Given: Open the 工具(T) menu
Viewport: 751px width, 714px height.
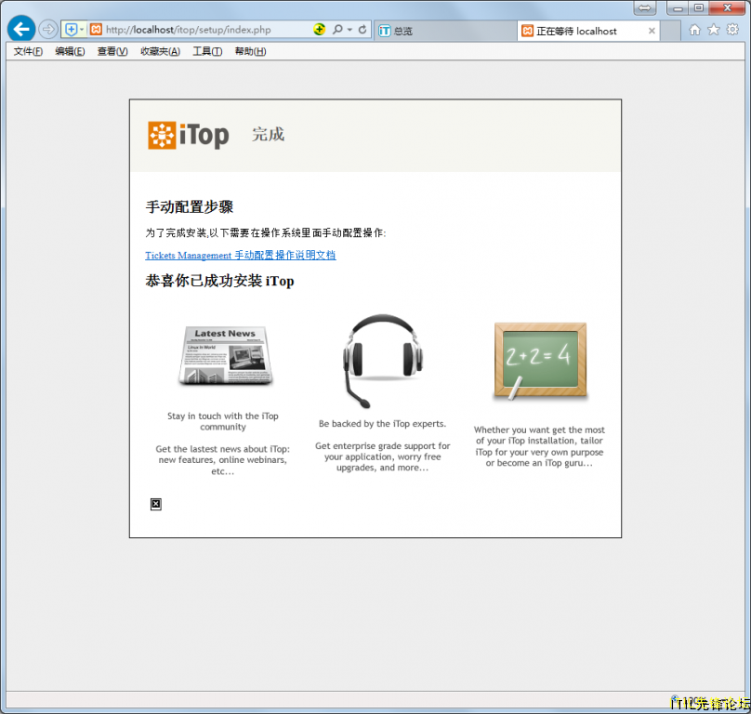Looking at the screenshot, I should coord(207,51).
